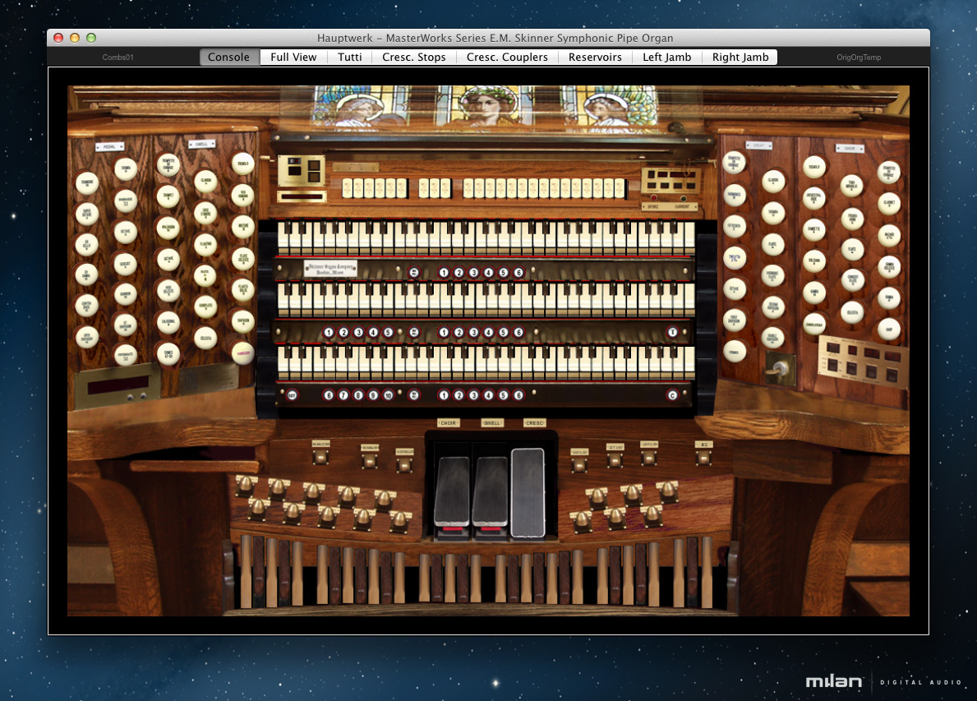Click the OrigOrgTemp label
The image size is (977, 701).
coord(859,58)
